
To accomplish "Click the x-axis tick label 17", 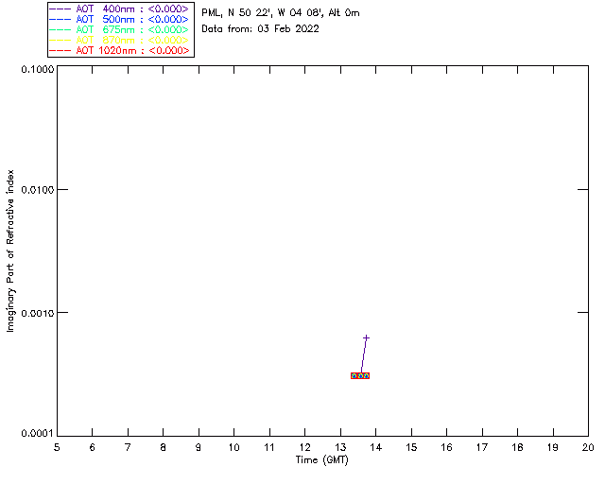I will (x=482, y=447).
